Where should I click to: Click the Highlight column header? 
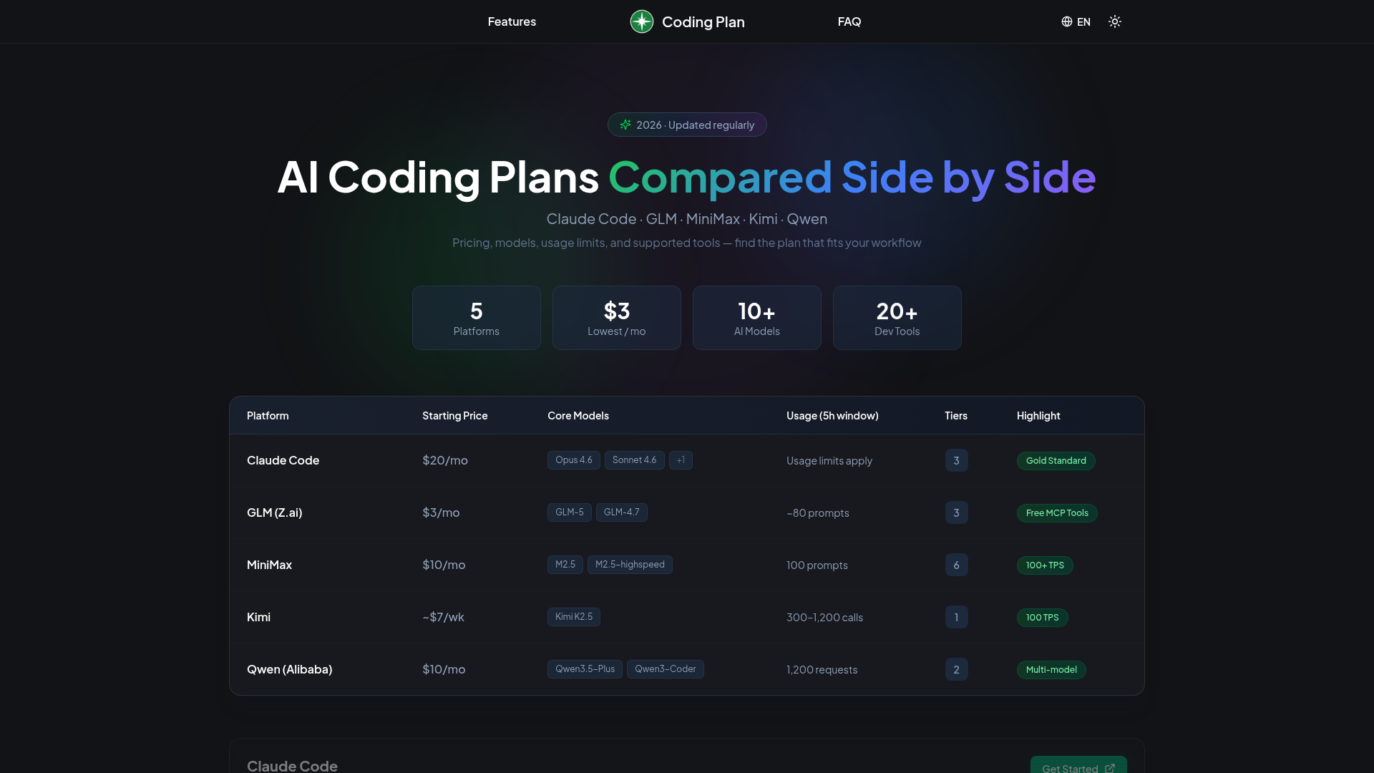(x=1038, y=416)
